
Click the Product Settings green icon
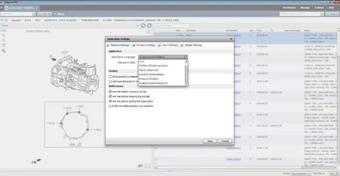(134, 45)
